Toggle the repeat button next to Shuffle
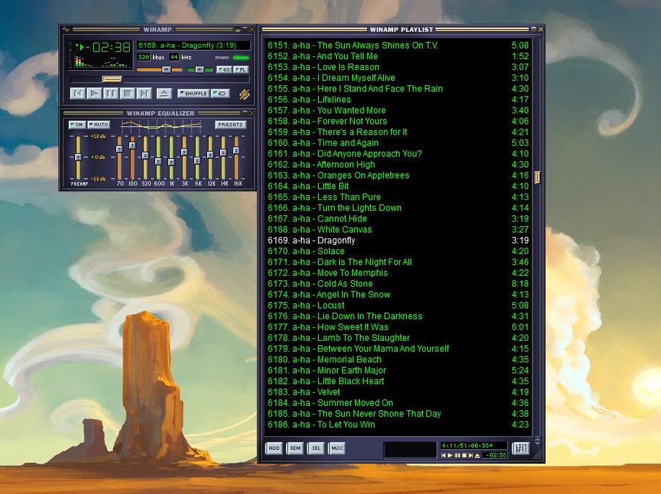This screenshot has height=494, width=661. (221, 93)
